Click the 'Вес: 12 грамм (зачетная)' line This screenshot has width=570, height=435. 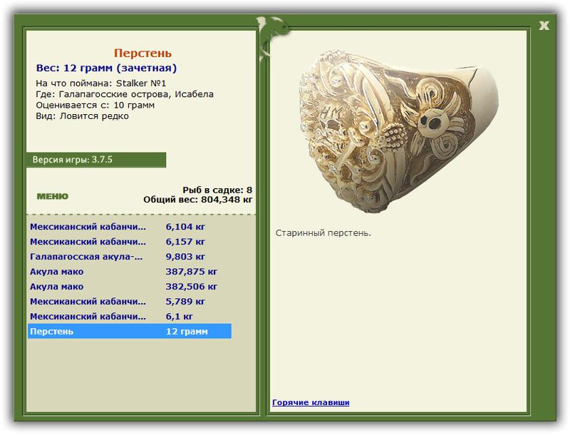[106, 68]
